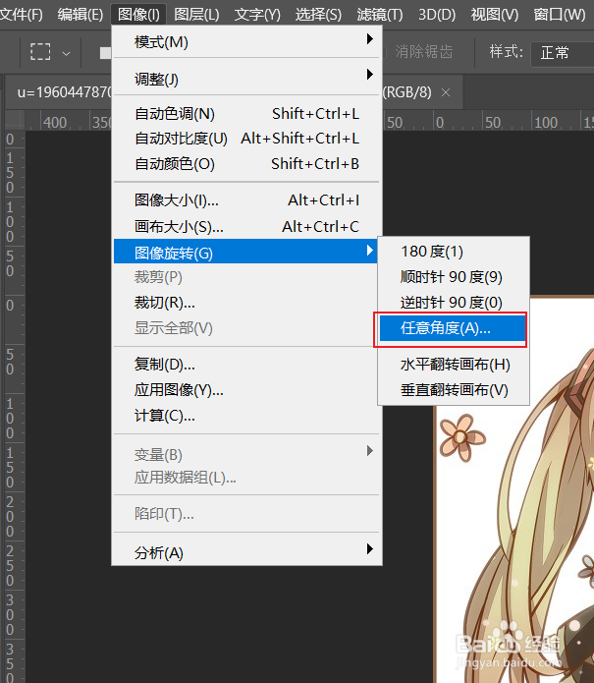The width and height of the screenshot is (594, 683).
Task: Open the 文件(F) menu
Action: coord(20,15)
